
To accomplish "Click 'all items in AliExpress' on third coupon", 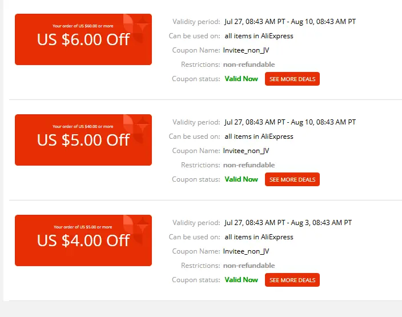I will pos(259,237).
